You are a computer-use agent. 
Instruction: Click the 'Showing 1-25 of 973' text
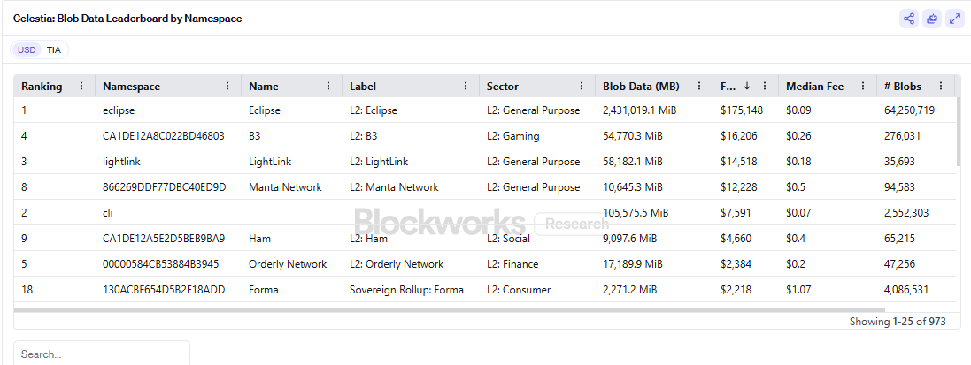(x=898, y=322)
